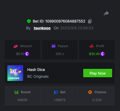Select the Bet ID number text
This screenshot has width=120, height=111.
[x=65, y=21]
